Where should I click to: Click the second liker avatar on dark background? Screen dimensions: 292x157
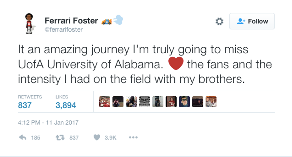pos(118,102)
